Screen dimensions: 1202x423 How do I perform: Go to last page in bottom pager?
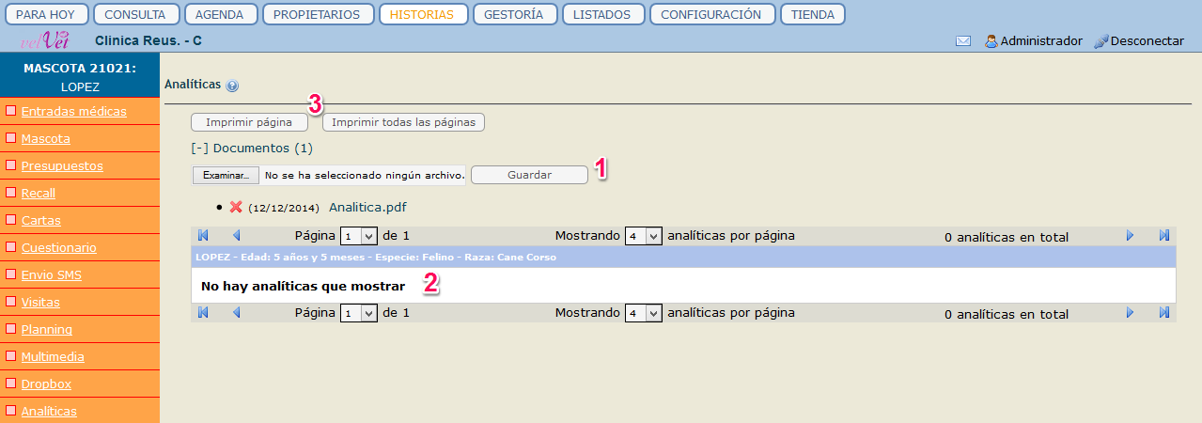click(x=1164, y=313)
